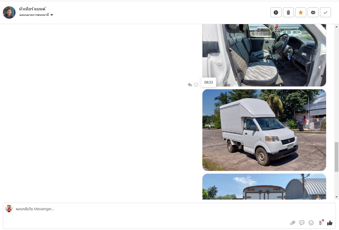Viewport: 339px width, 230px height.
Task: Mark conversation as spam with exclamation icon
Action: (x=276, y=13)
